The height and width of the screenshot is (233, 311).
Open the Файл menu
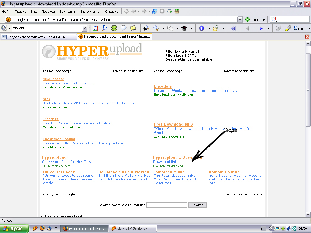click(6, 12)
